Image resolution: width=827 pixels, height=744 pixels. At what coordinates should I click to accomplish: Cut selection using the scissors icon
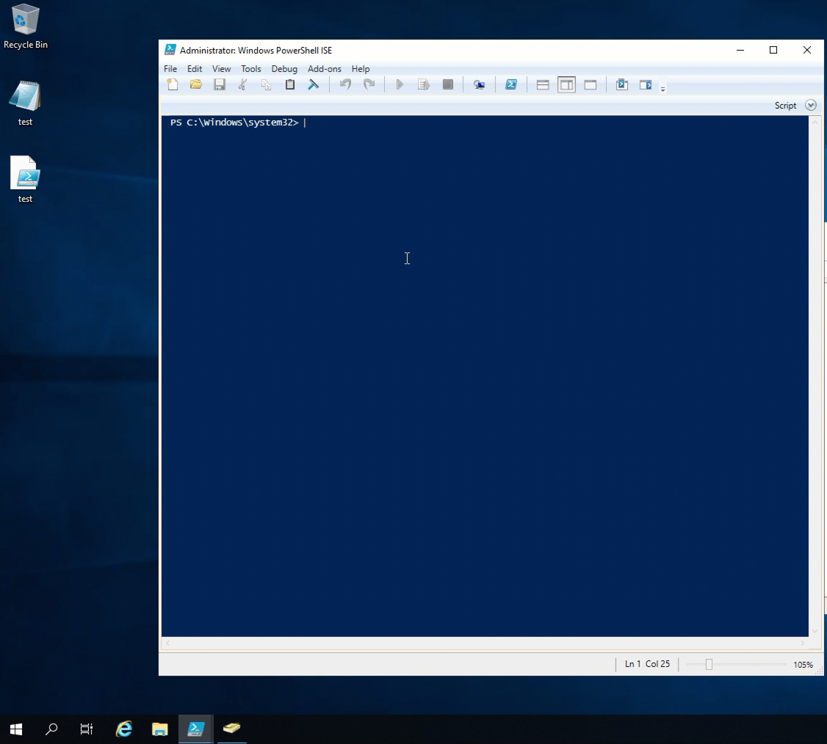click(x=242, y=84)
